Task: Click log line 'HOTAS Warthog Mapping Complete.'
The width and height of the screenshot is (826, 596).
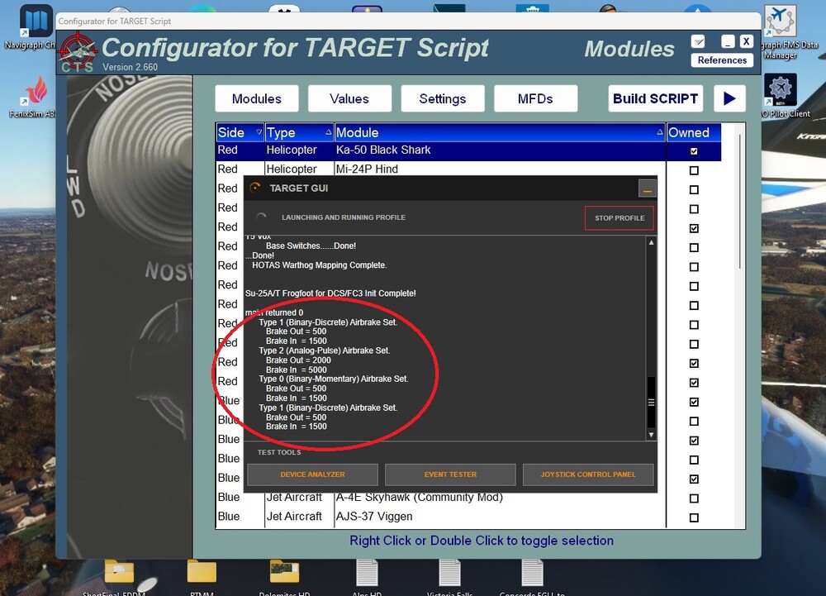Action: (319, 265)
